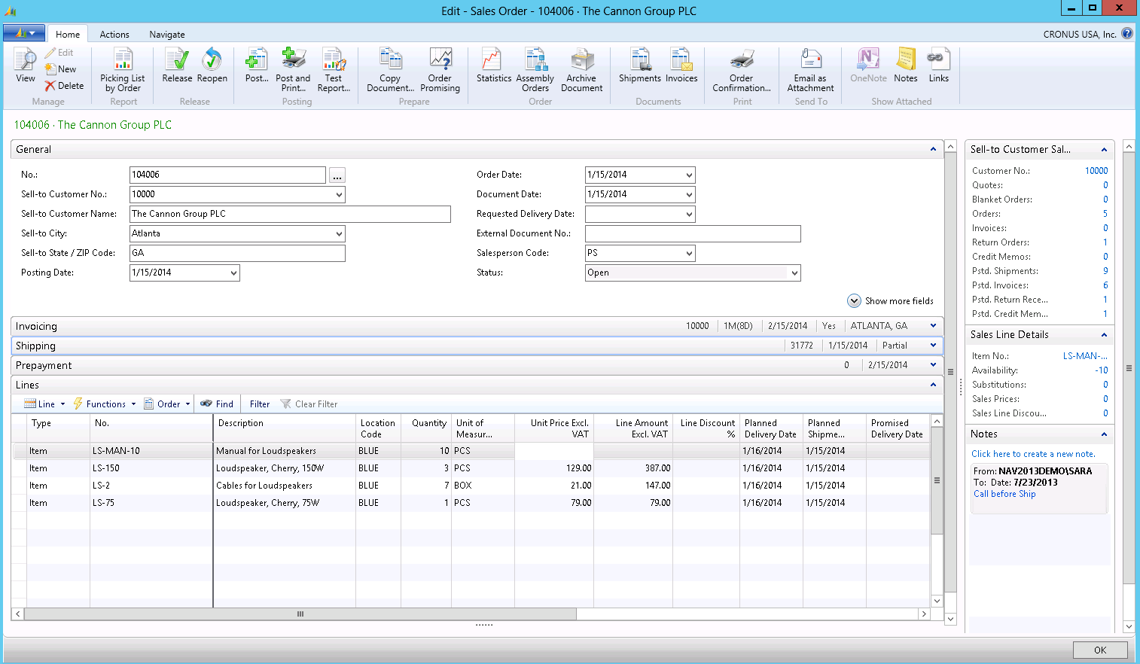
Task: Click the Post icon
Action: pos(257,65)
